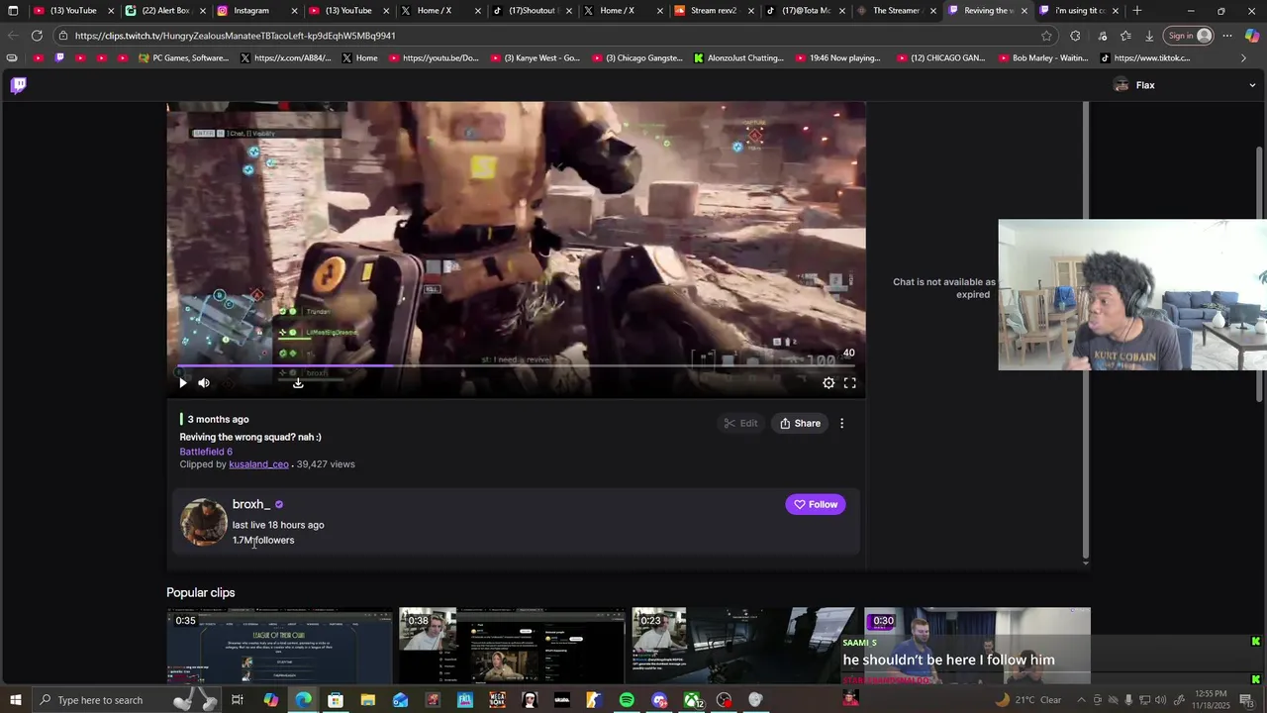1267x713 pixels.
Task: Open the tiktok.com bookmark
Action: click(x=1144, y=58)
